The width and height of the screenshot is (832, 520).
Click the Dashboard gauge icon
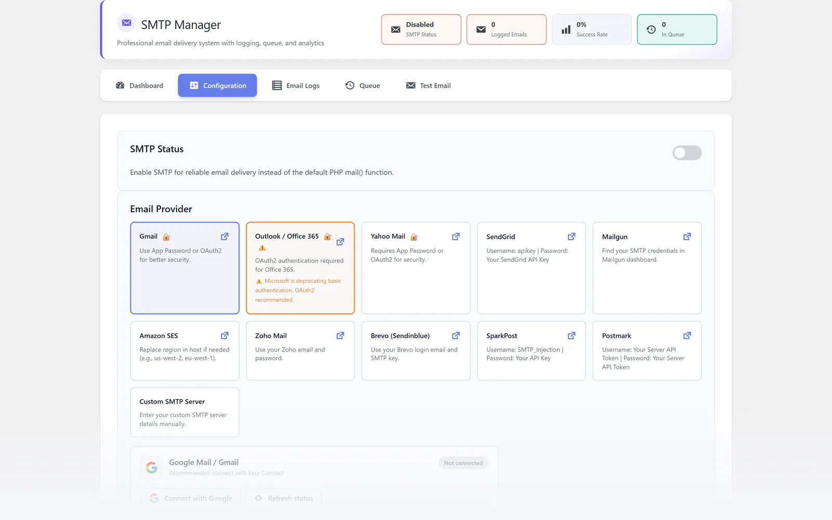pyautogui.click(x=120, y=85)
